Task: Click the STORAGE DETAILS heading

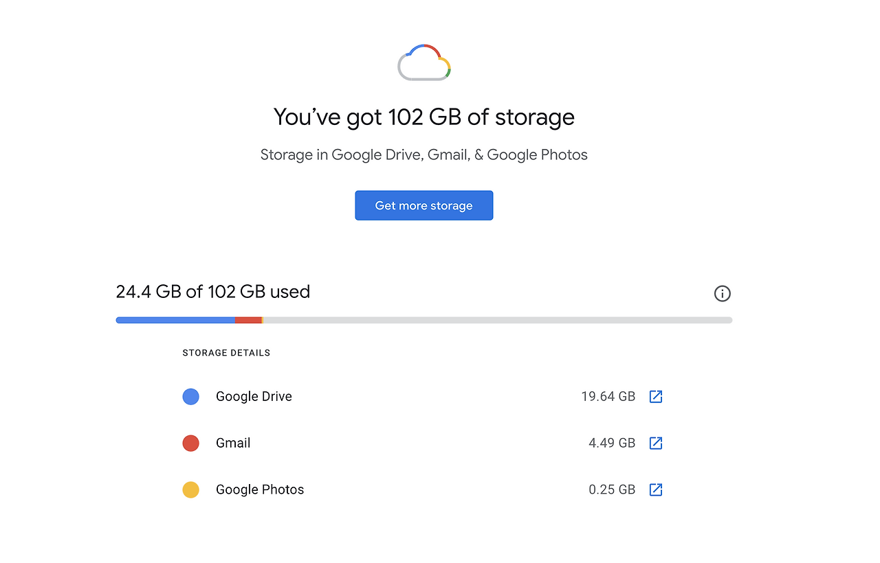Action: (x=226, y=353)
